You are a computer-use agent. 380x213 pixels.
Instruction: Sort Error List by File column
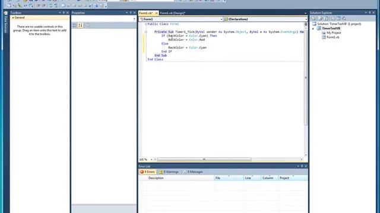click(x=229, y=178)
